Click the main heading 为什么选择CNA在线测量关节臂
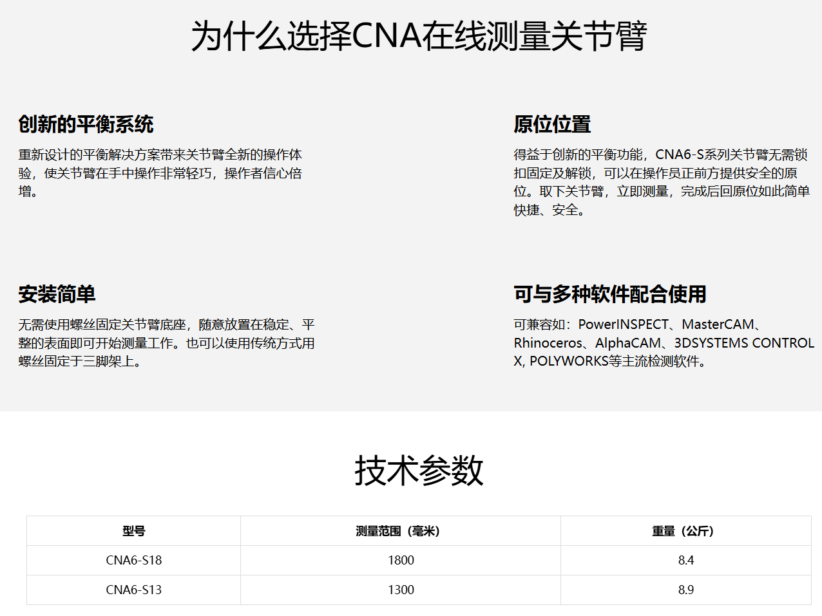The width and height of the screenshot is (822, 616). coord(419,36)
